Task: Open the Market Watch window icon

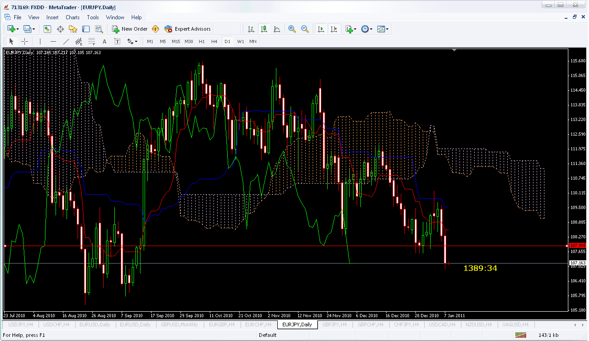Action: (x=47, y=29)
